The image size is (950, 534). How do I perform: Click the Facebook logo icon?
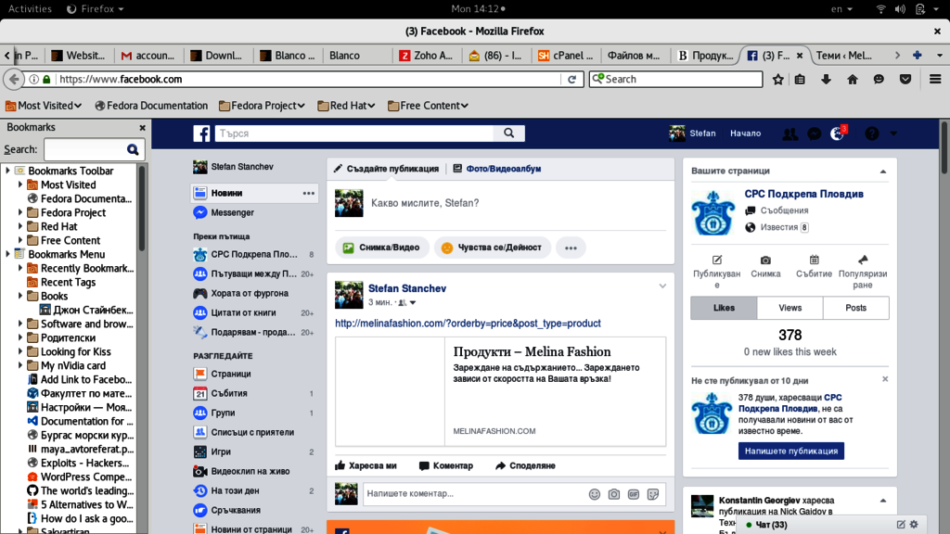[x=201, y=133]
